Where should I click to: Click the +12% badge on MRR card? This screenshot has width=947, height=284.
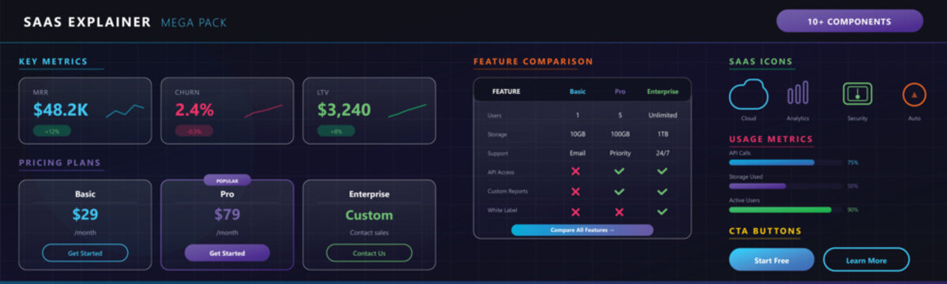(51, 131)
